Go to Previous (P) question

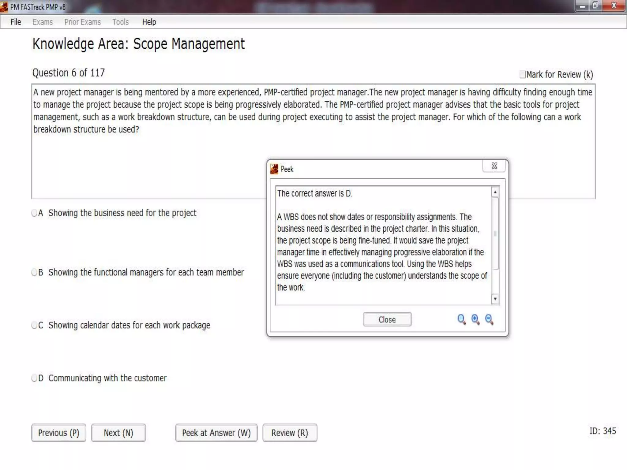point(58,433)
